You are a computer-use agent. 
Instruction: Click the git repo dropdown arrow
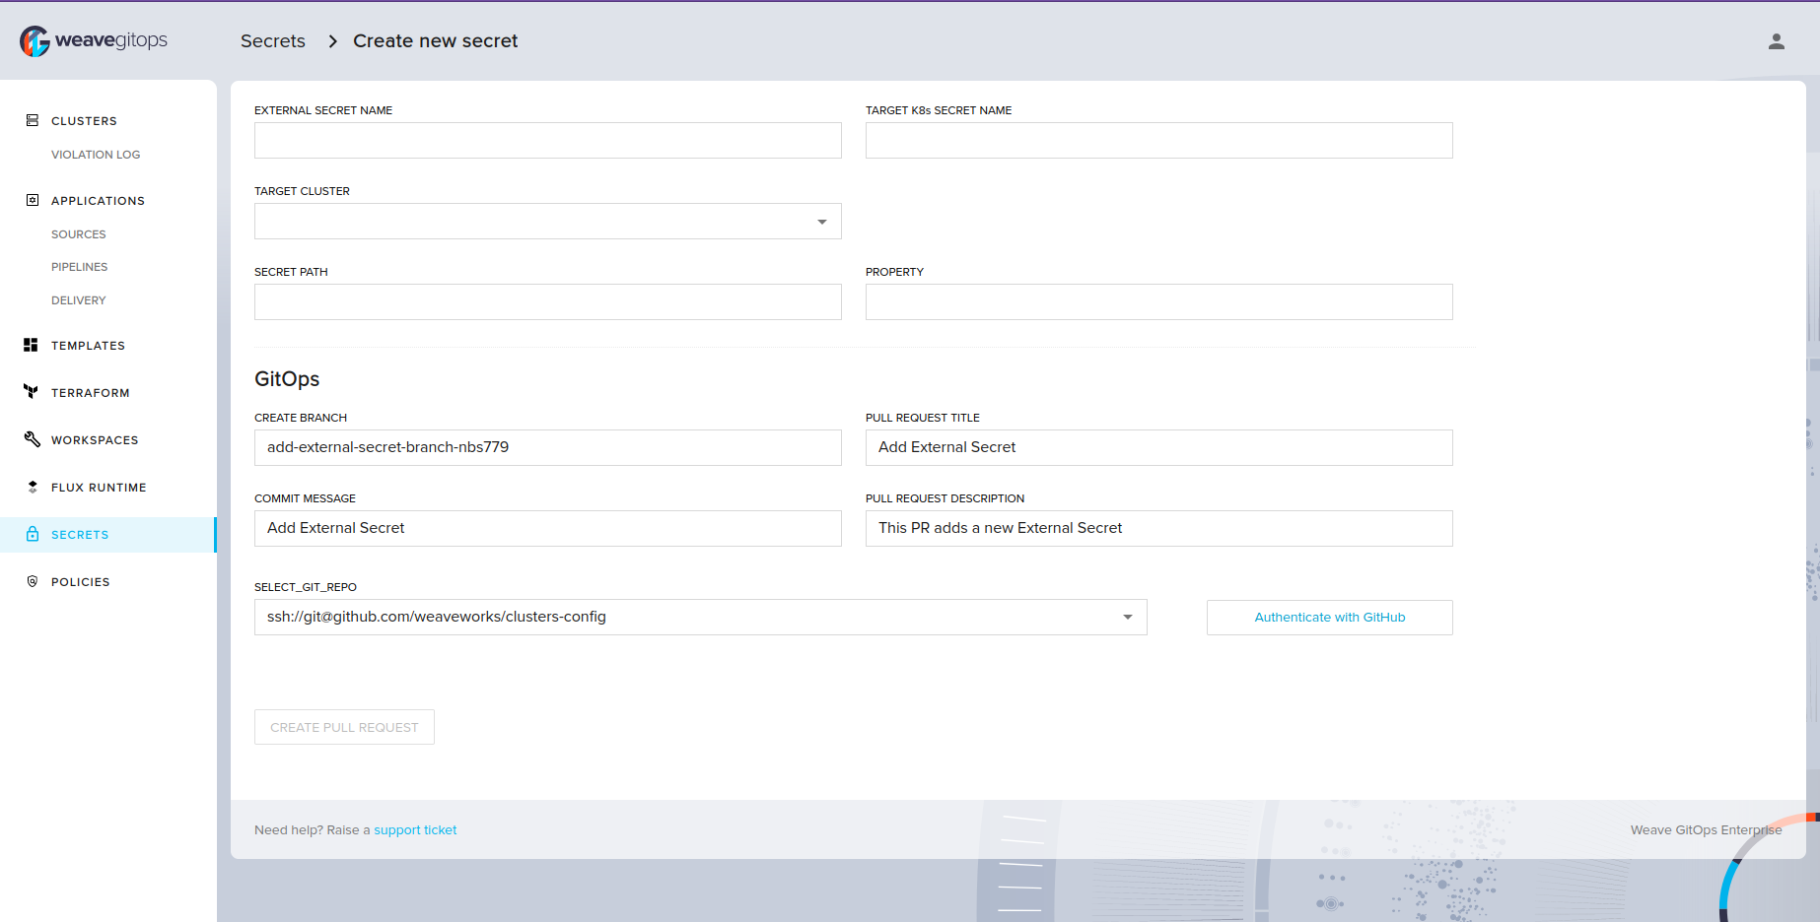1128,617
